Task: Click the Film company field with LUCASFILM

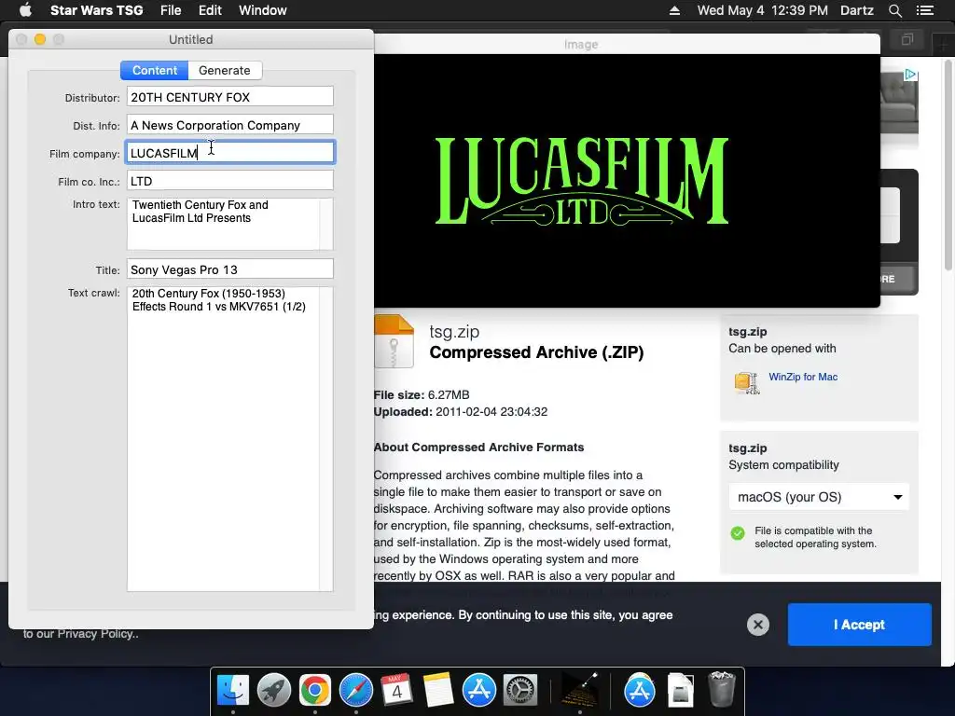Action: point(230,153)
